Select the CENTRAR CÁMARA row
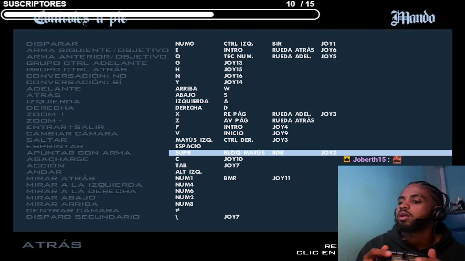 (x=73, y=211)
